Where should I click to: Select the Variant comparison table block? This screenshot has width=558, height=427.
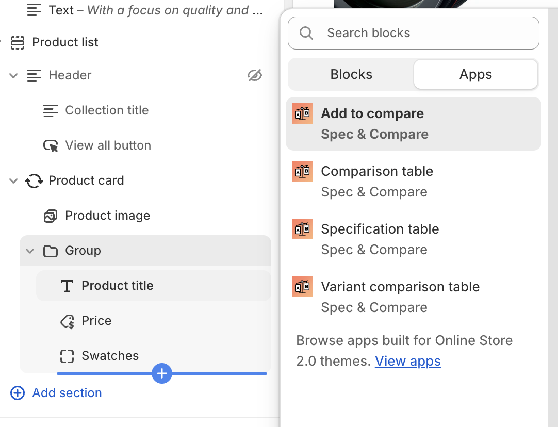[x=414, y=297]
